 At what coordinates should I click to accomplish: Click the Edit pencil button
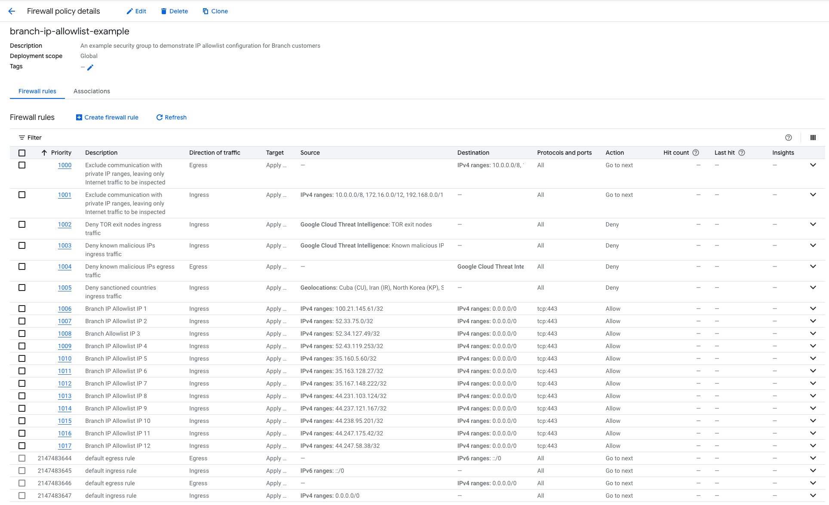pyautogui.click(x=136, y=11)
